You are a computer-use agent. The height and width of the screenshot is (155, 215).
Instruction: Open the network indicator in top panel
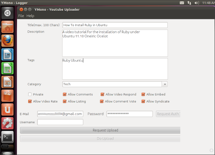[189, 3]
